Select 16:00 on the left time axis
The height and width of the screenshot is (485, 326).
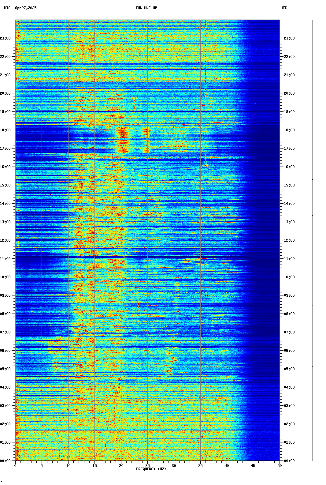coord(5,167)
